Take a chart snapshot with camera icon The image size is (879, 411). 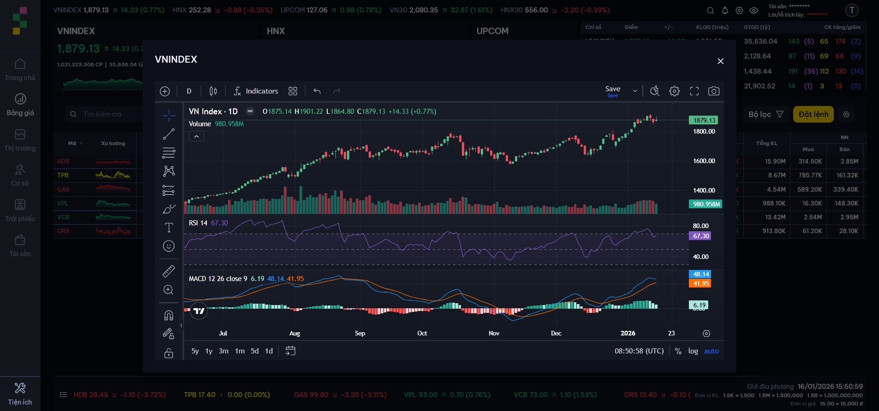click(x=713, y=91)
